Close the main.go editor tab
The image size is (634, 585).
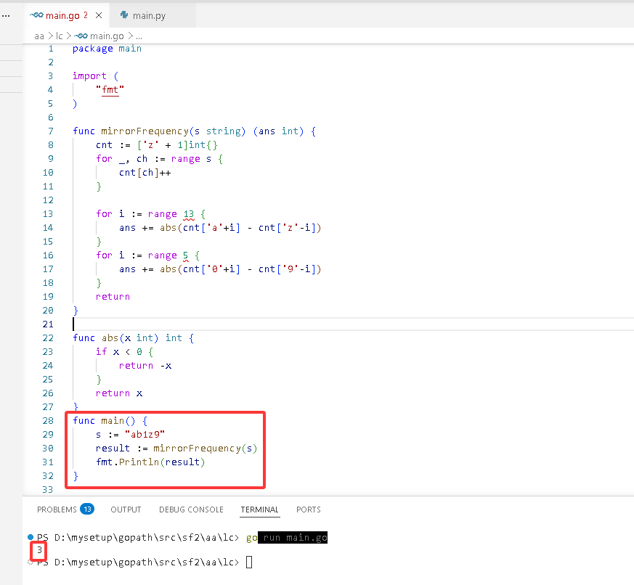99,15
